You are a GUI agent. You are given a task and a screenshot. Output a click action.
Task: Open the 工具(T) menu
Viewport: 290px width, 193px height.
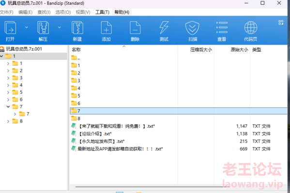[x=102, y=12]
